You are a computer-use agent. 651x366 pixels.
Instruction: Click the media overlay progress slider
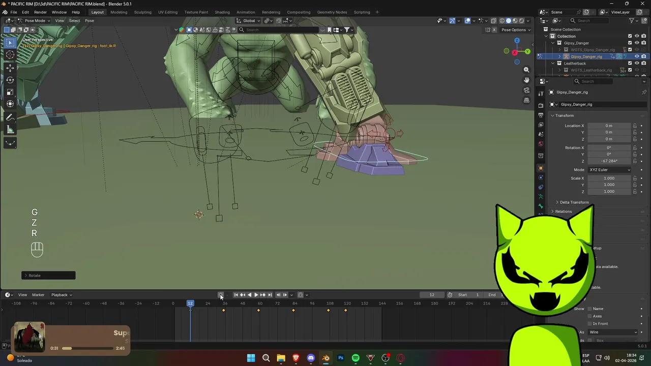[87, 348]
